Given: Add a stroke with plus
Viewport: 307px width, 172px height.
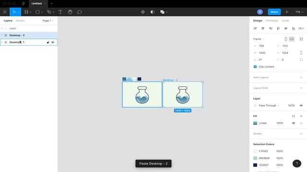Looking at the screenshot, I should [x=301, y=134].
